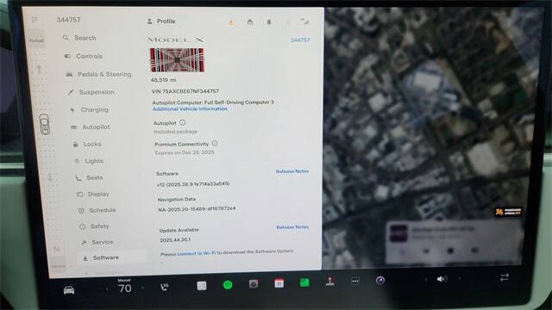Screen dimensions: 552x310
Task: Decrease temperature with left arrow by 70
Action: click(x=107, y=289)
